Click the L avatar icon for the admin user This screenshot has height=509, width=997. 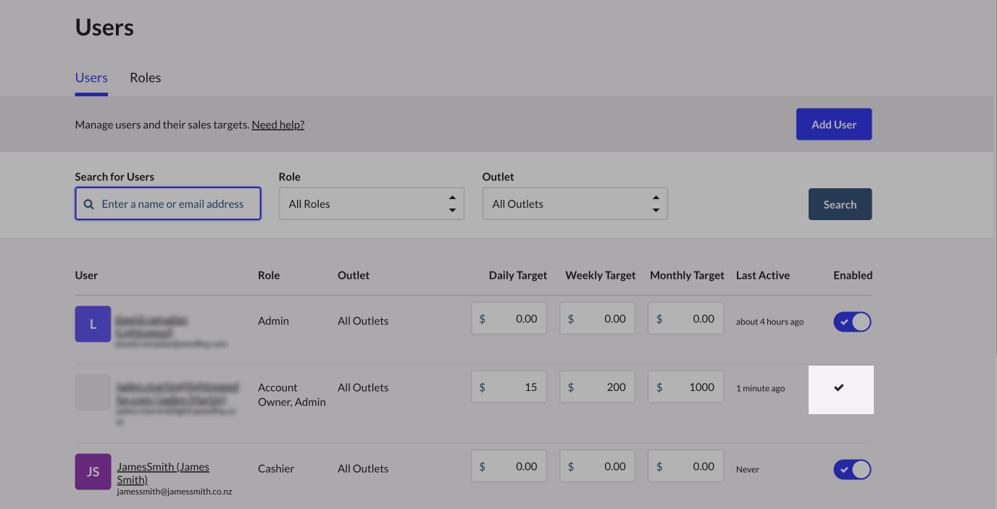pos(93,324)
